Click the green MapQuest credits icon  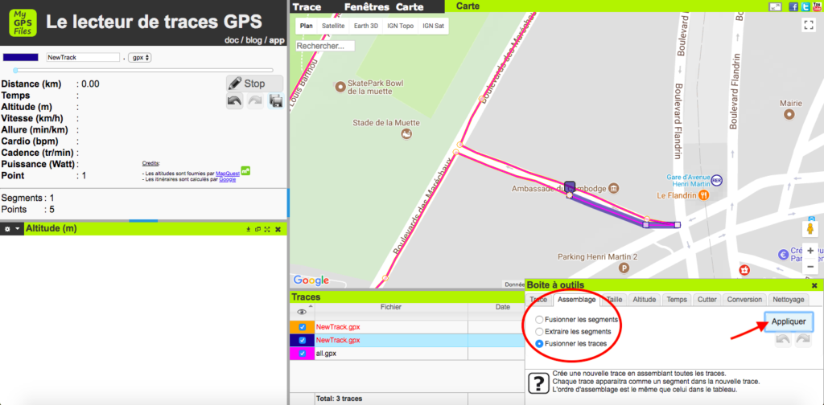click(245, 170)
